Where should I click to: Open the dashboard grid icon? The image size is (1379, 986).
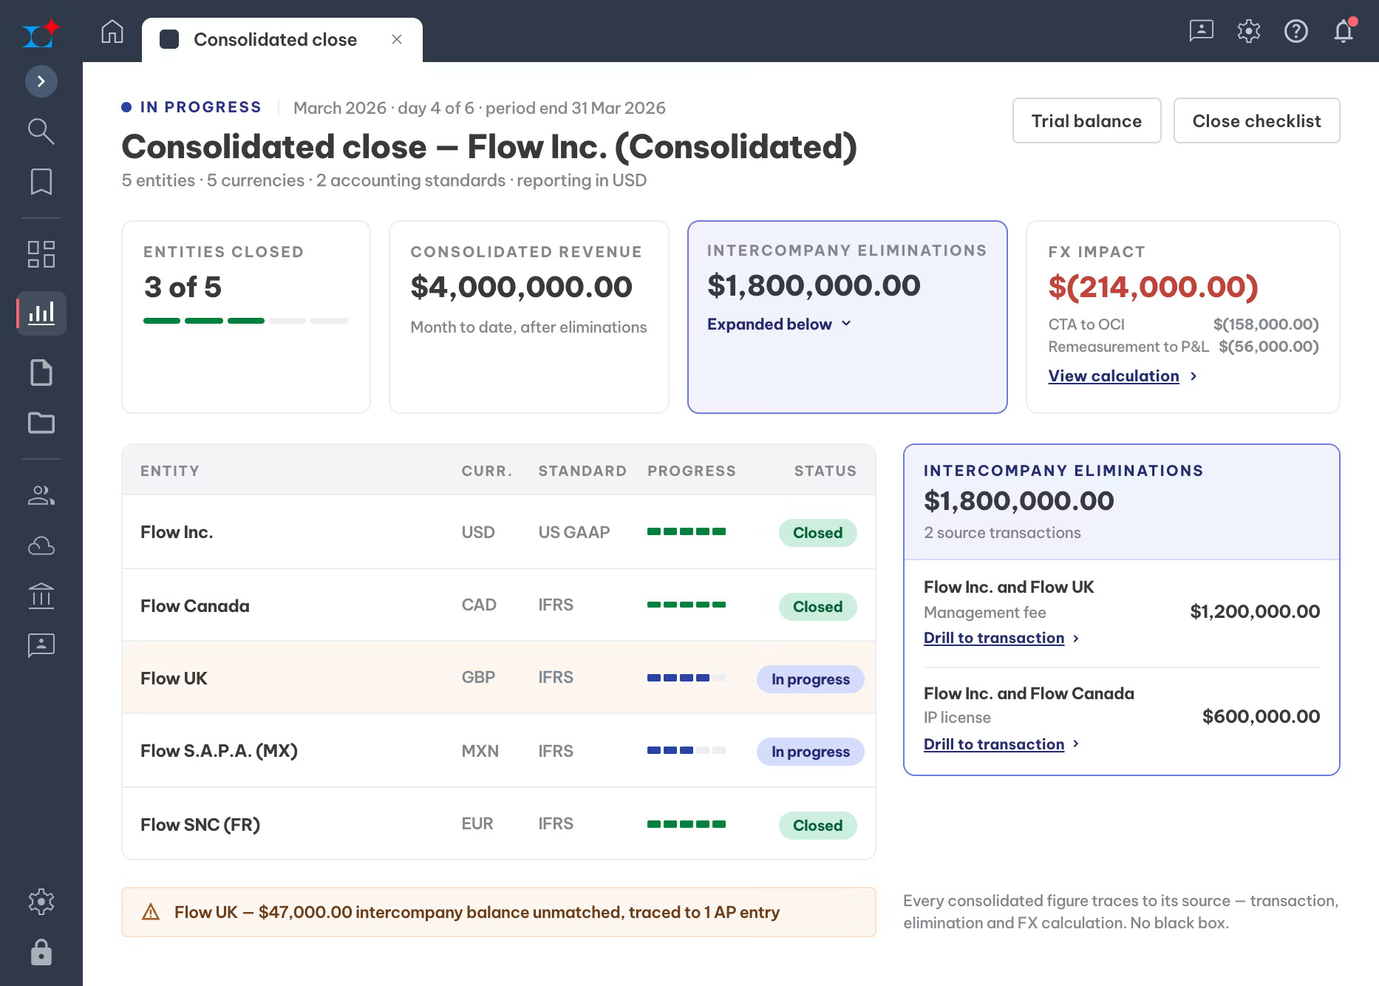(x=41, y=254)
